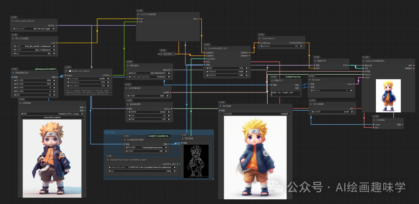Toggle collapse dot of BizyAir Joy Caption node
Screen dimensions: 419x204
[67, 71]
